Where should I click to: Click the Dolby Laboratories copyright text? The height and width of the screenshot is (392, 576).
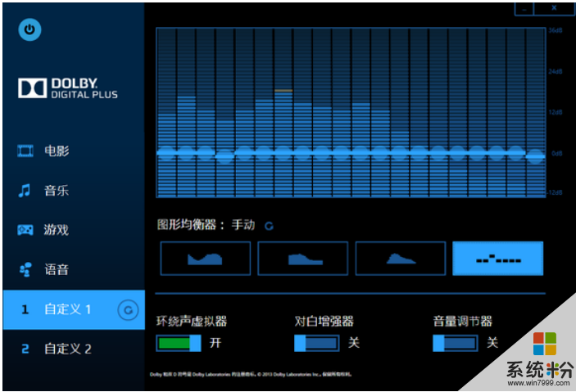pyautogui.click(x=251, y=374)
